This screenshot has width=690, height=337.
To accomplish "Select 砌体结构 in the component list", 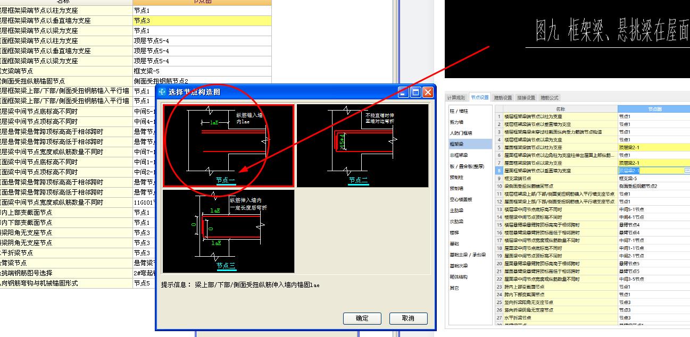I will click(x=470, y=277).
